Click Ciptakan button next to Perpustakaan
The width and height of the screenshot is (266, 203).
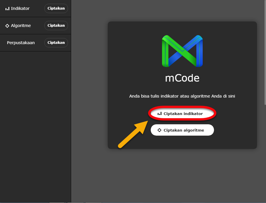56,43
